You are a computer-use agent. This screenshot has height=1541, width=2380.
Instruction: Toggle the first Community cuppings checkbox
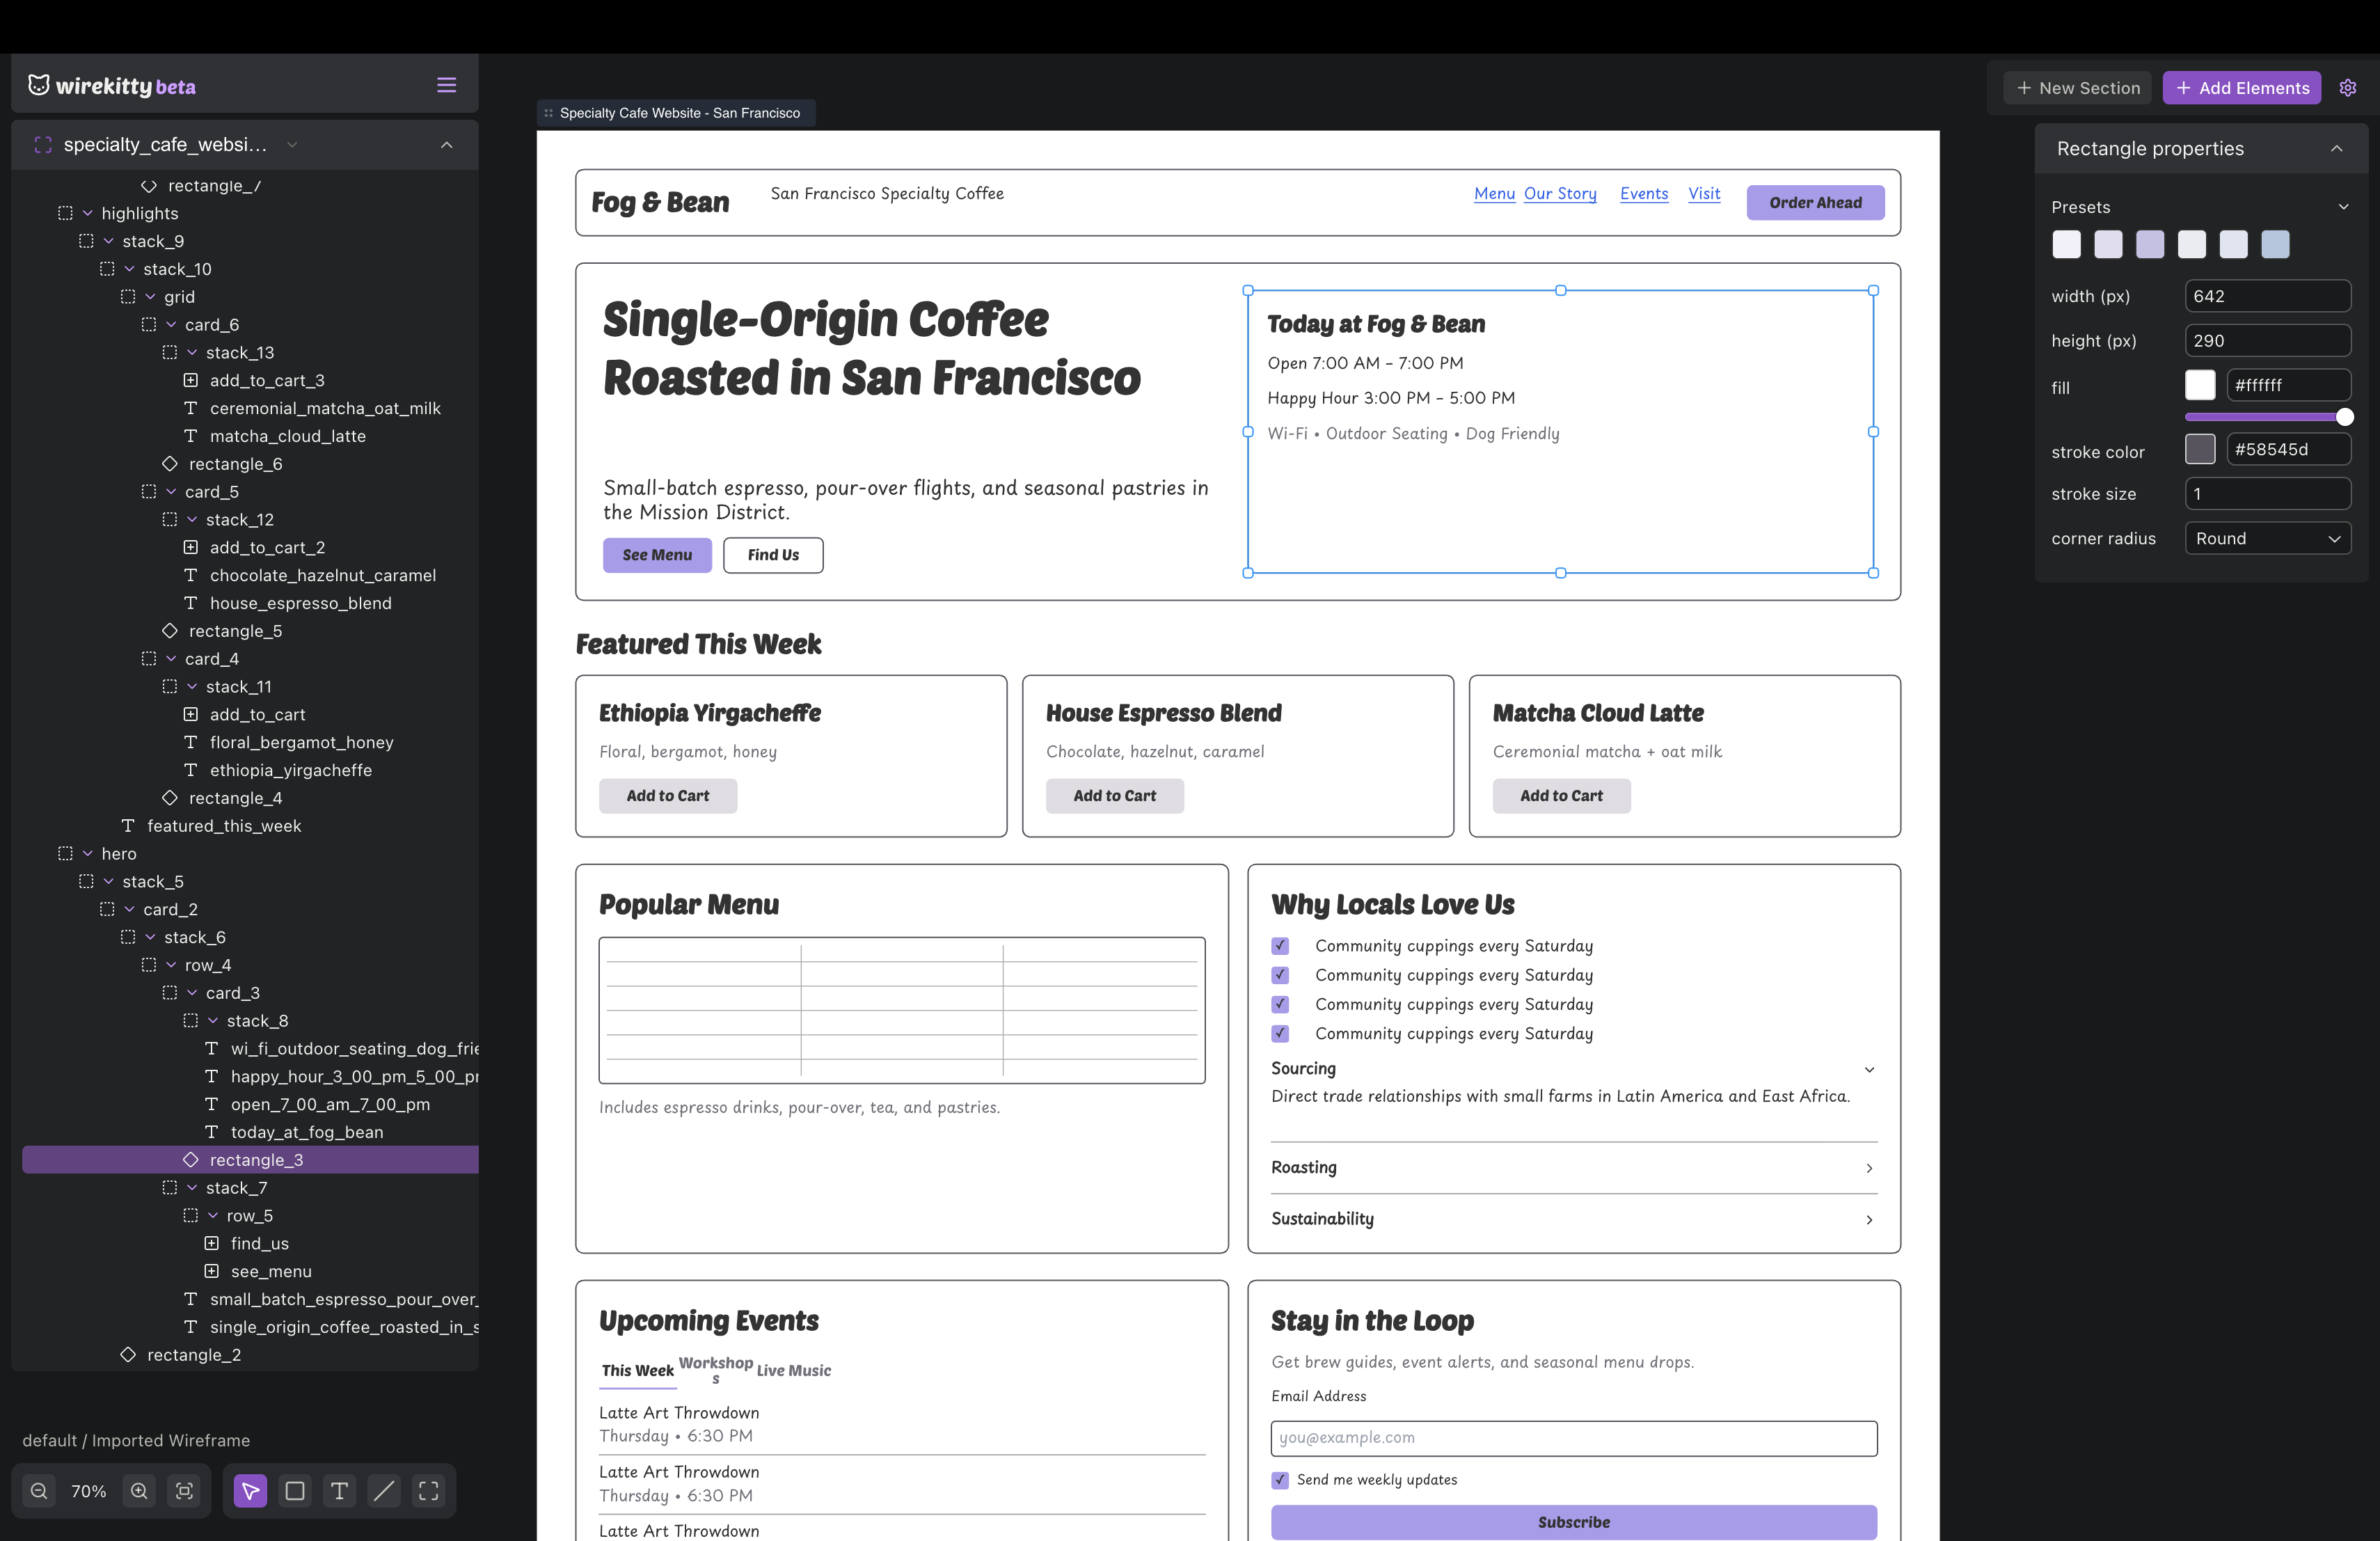pos(1280,945)
